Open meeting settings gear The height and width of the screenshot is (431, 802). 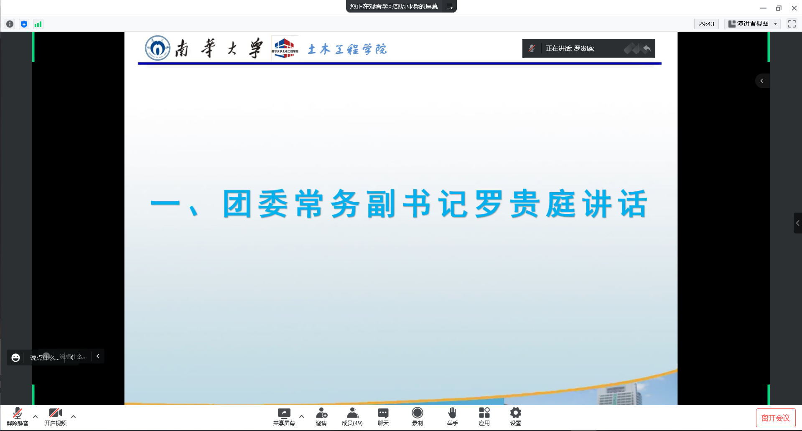pos(515,416)
